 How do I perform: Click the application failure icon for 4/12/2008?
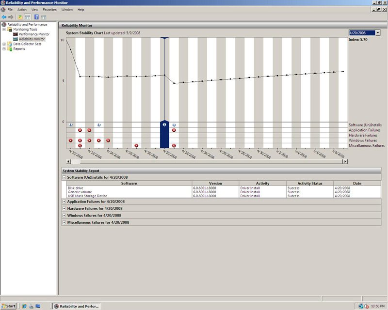pyautogui.click(x=89, y=130)
